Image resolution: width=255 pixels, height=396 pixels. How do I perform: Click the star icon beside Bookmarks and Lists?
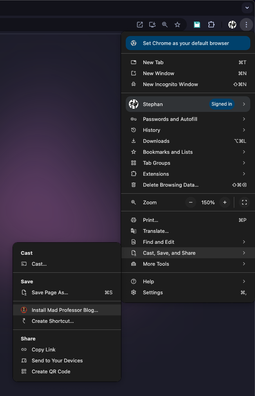click(134, 152)
